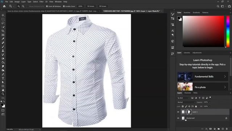The image size is (232, 131).
Task: Select the Eraser tool
Action: (3, 59)
